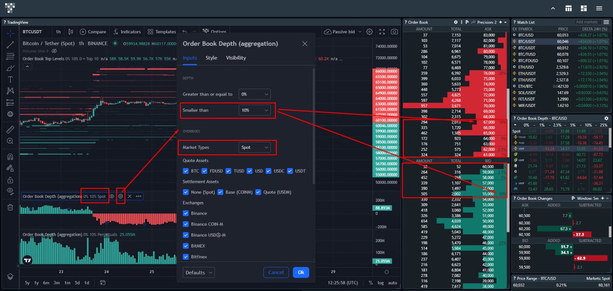The image size is (613, 291).
Task: Enable the magnet snapping mode
Action: (x=10, y=157)
